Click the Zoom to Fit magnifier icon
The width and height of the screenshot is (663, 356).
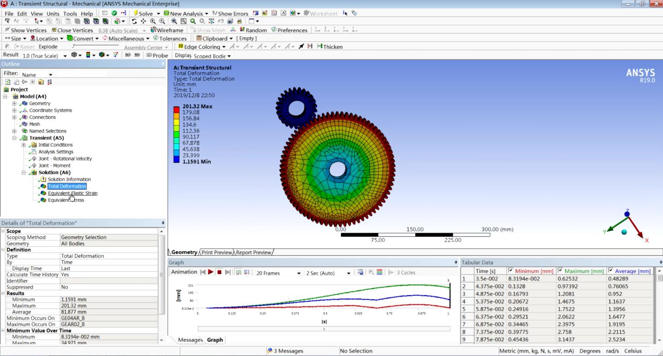[174, 21]
